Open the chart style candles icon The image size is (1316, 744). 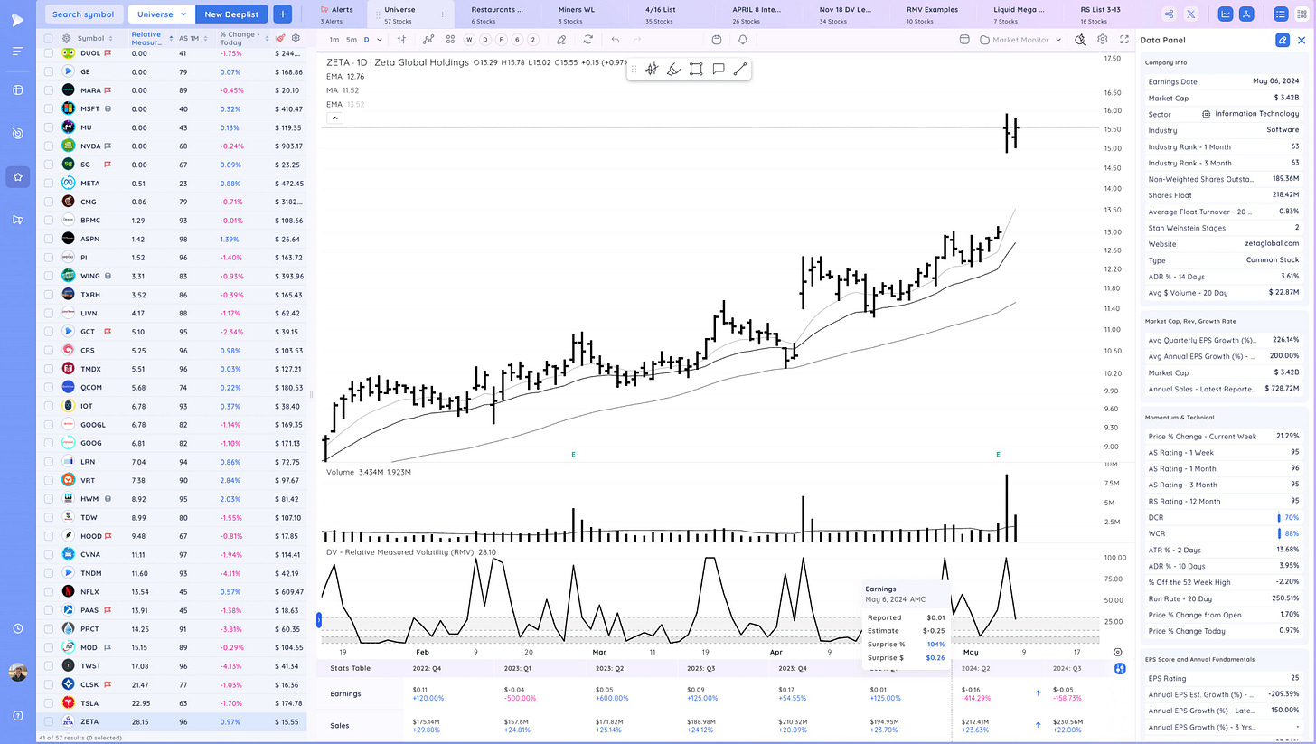401,40
